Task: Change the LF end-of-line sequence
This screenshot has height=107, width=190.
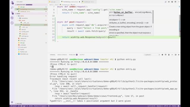Action: (170, 106)
